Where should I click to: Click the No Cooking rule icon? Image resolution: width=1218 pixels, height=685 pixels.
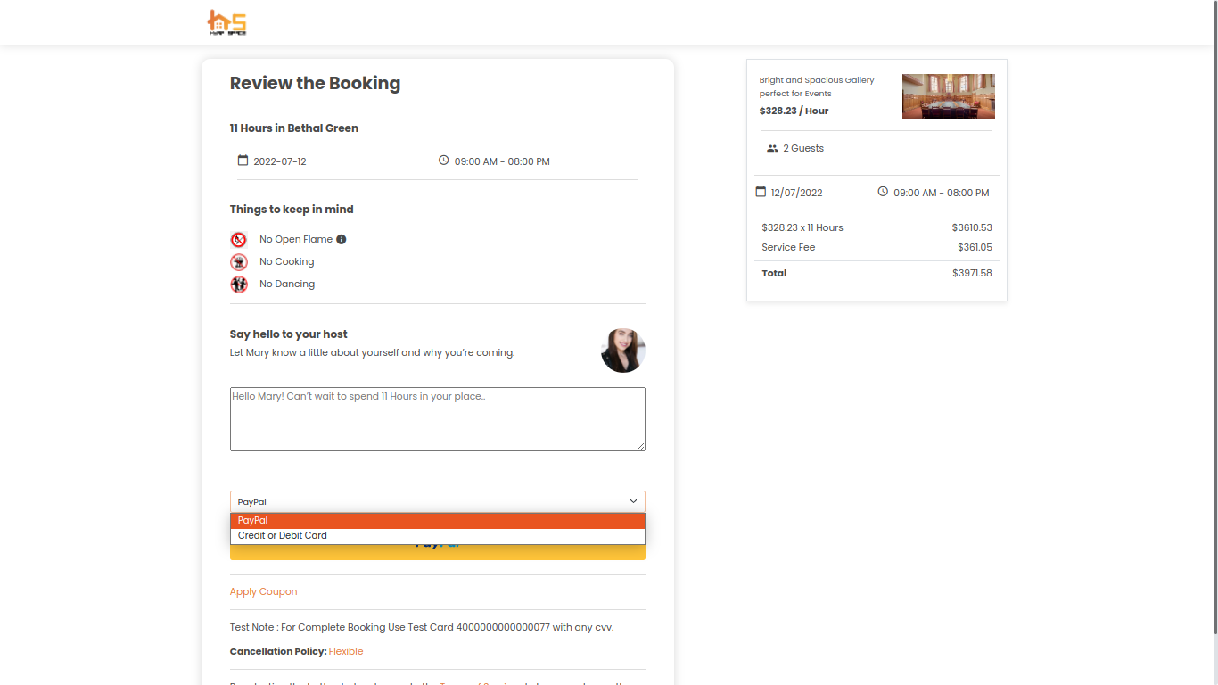238,262
